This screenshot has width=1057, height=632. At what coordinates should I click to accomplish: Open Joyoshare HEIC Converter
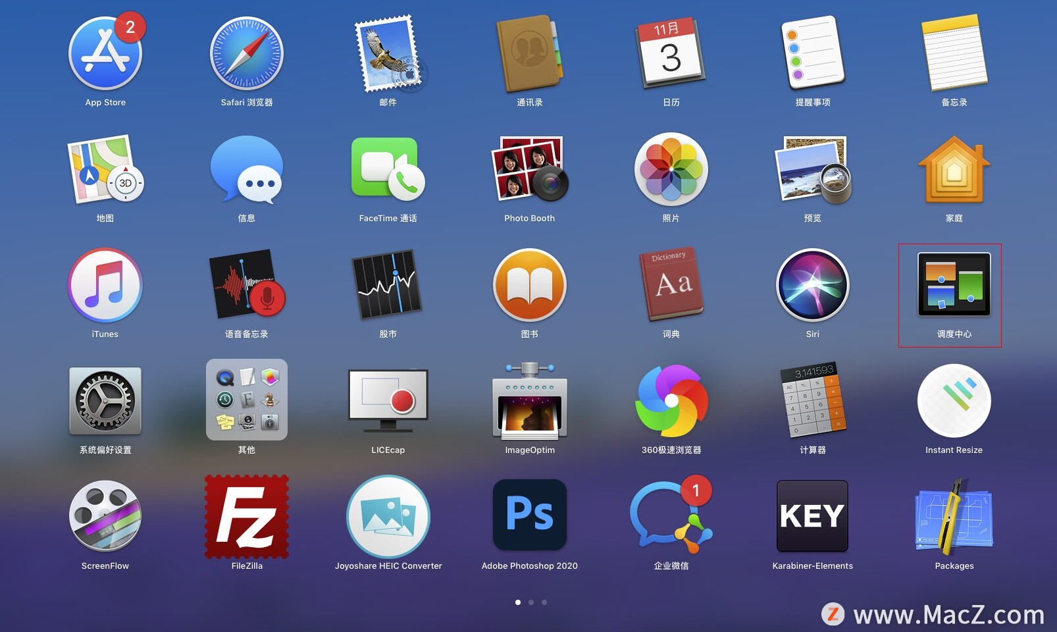pyautogui.click(x=388, y=517)
